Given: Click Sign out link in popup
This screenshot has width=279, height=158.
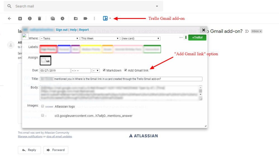Looking at the screenshot, I should pos(62,30).
